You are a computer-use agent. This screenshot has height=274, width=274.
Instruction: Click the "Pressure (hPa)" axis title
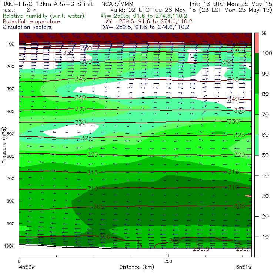pos(4,145)
